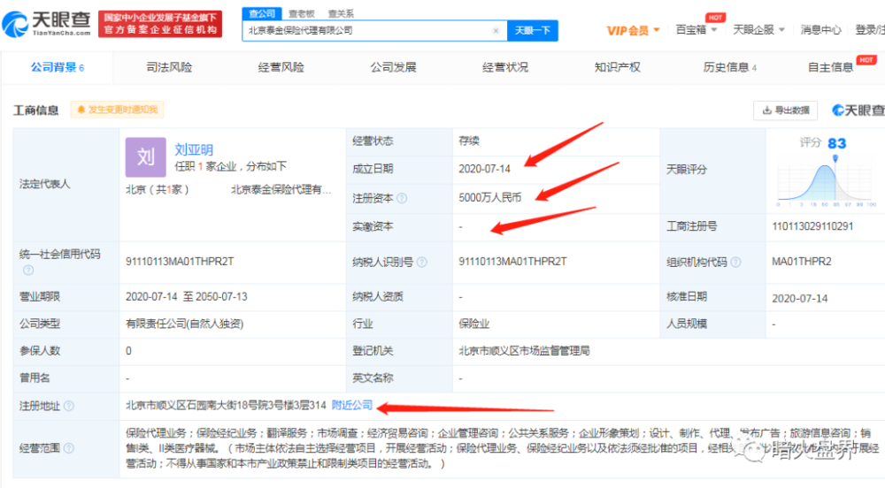
Task: Click the 导出数据 export button
Action: 786,111
